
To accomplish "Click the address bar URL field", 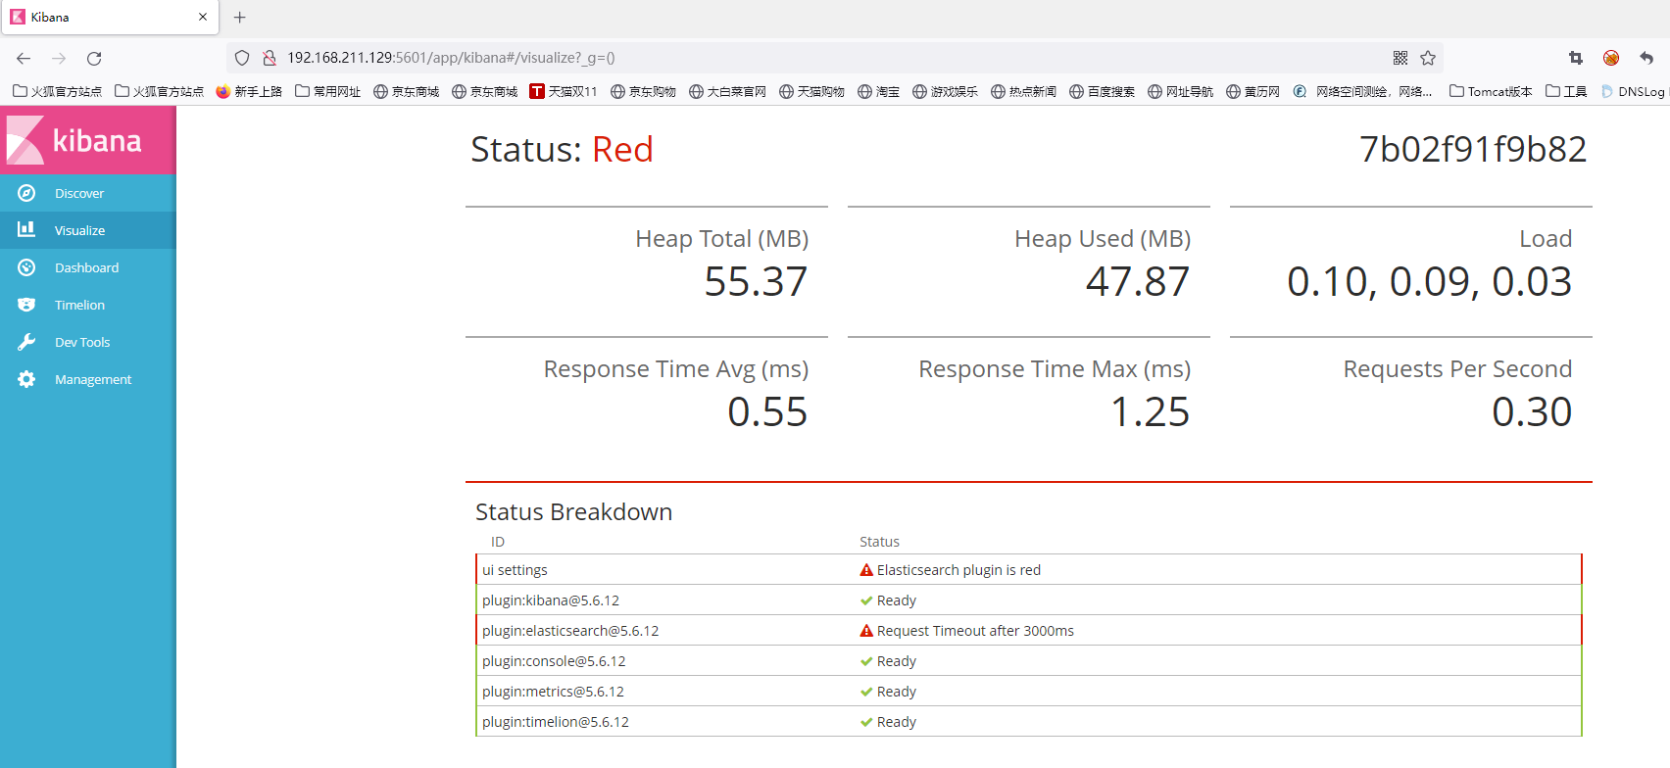I will pyautogui.click(x=833, y=58).
